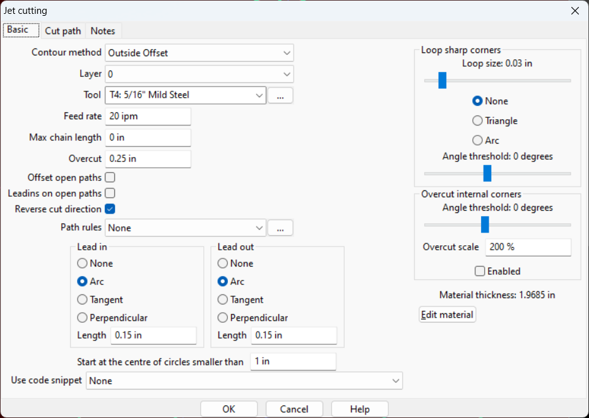Uncheck Reverse cut direction

[x=110, y=209]
